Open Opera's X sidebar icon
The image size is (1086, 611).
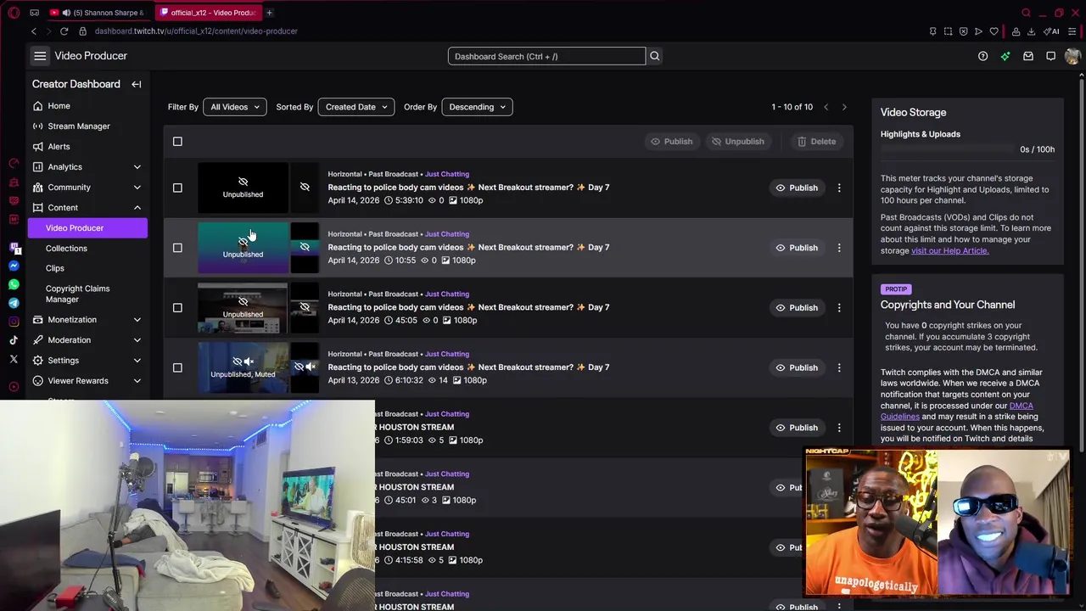(x=14, y=359)
